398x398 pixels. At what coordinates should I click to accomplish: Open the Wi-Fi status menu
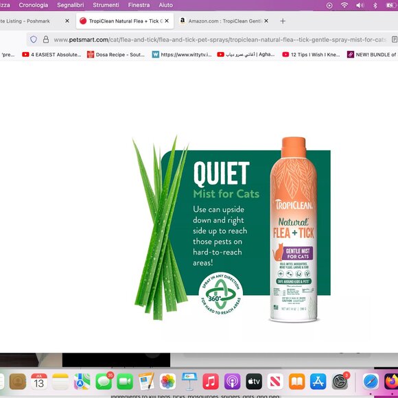(x=344, y=5)
